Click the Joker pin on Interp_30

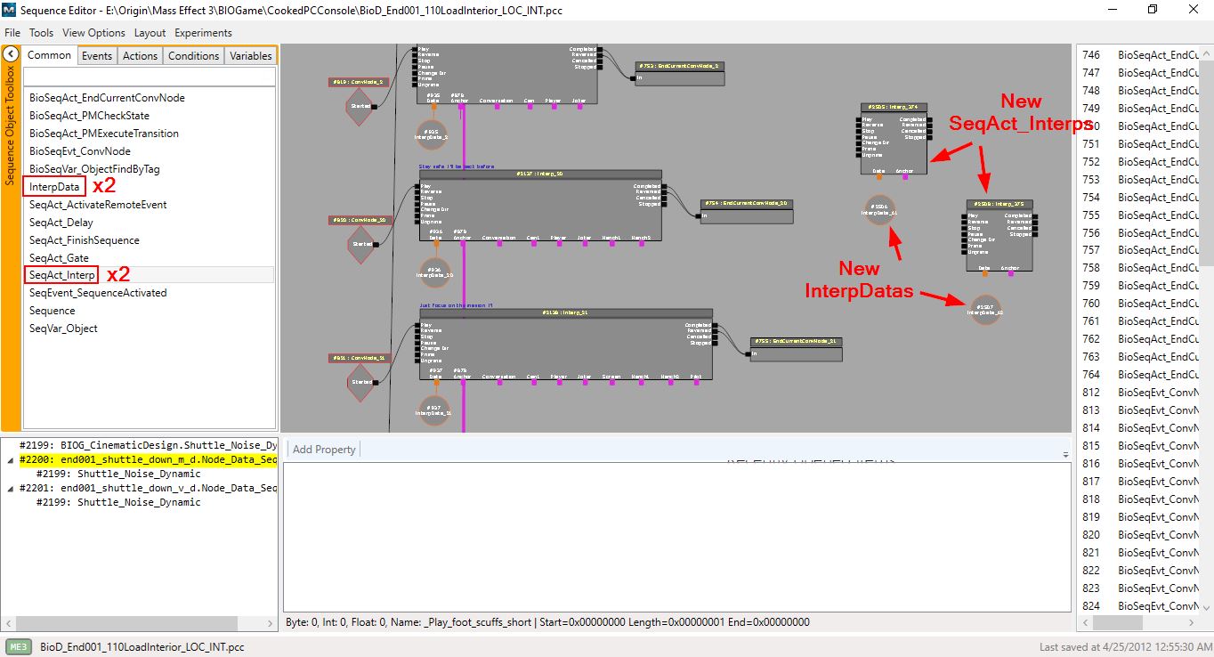click(584, 243)
